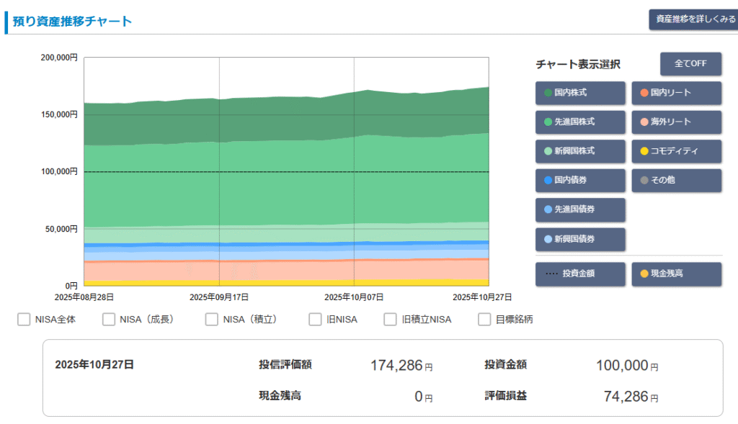
Task: Check the NISA（成長） checkbox
Action: [x=108, y=319]
